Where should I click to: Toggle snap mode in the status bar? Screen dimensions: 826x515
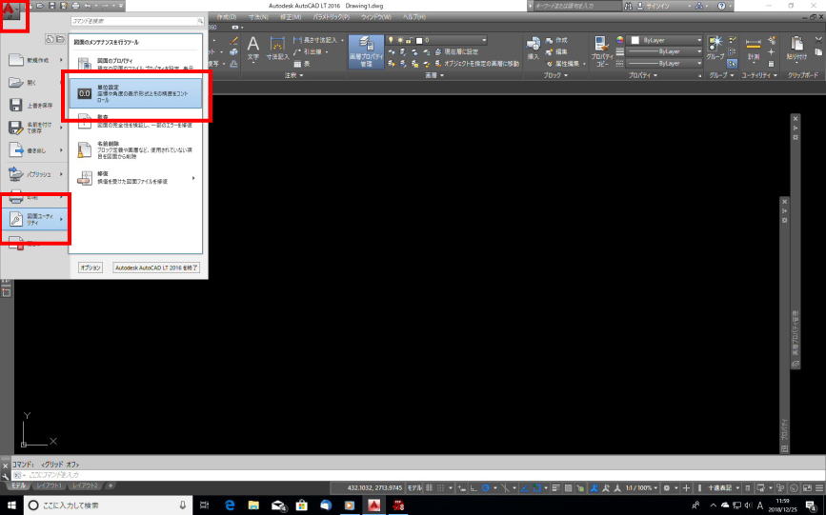coord(441,488)
